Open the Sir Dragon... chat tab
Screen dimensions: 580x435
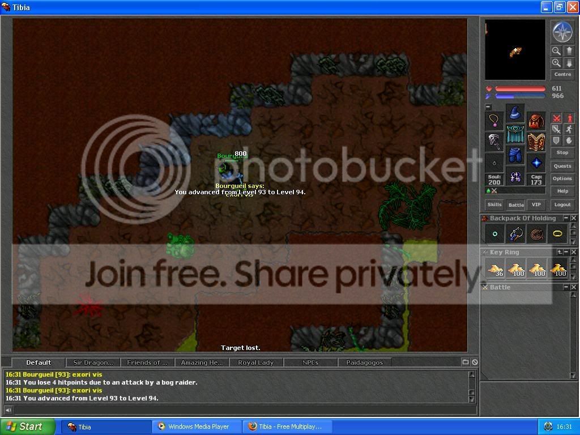(x=93, y=362)
